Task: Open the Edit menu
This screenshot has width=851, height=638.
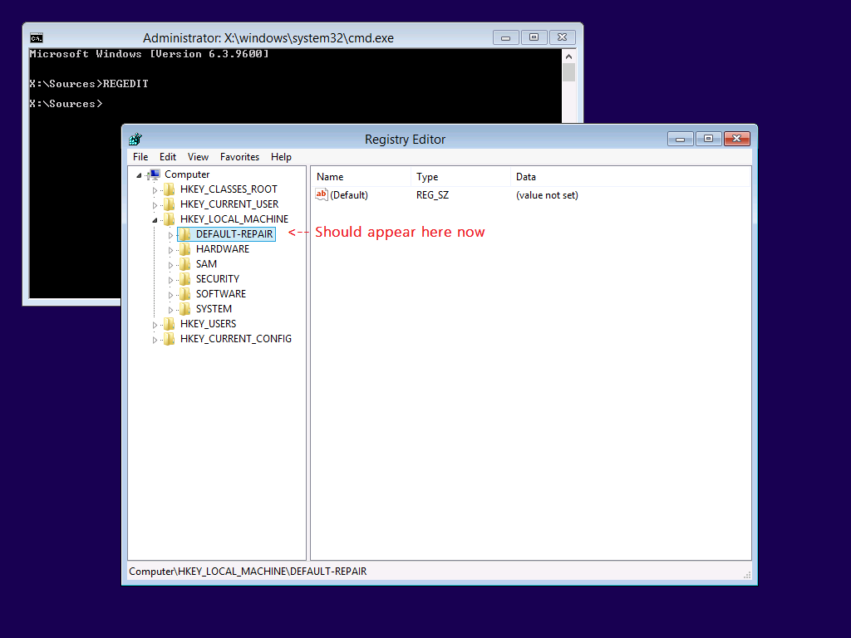Action: pos(168,157)
